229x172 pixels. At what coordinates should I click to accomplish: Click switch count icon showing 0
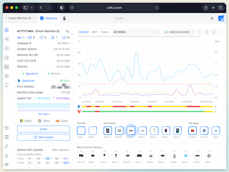pyautogui.click(x=30, y=37)
